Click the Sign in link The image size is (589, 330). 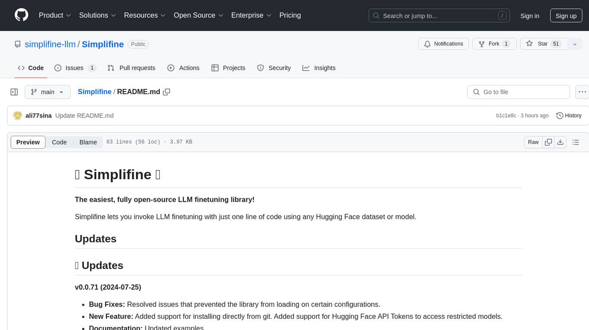click(x=530, y=16)
